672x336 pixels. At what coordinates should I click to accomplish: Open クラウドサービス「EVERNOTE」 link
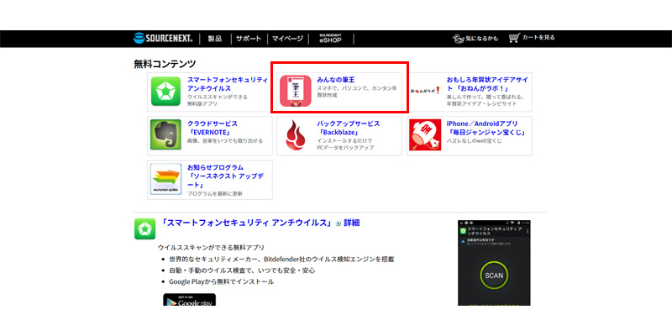tap(212, 128)
